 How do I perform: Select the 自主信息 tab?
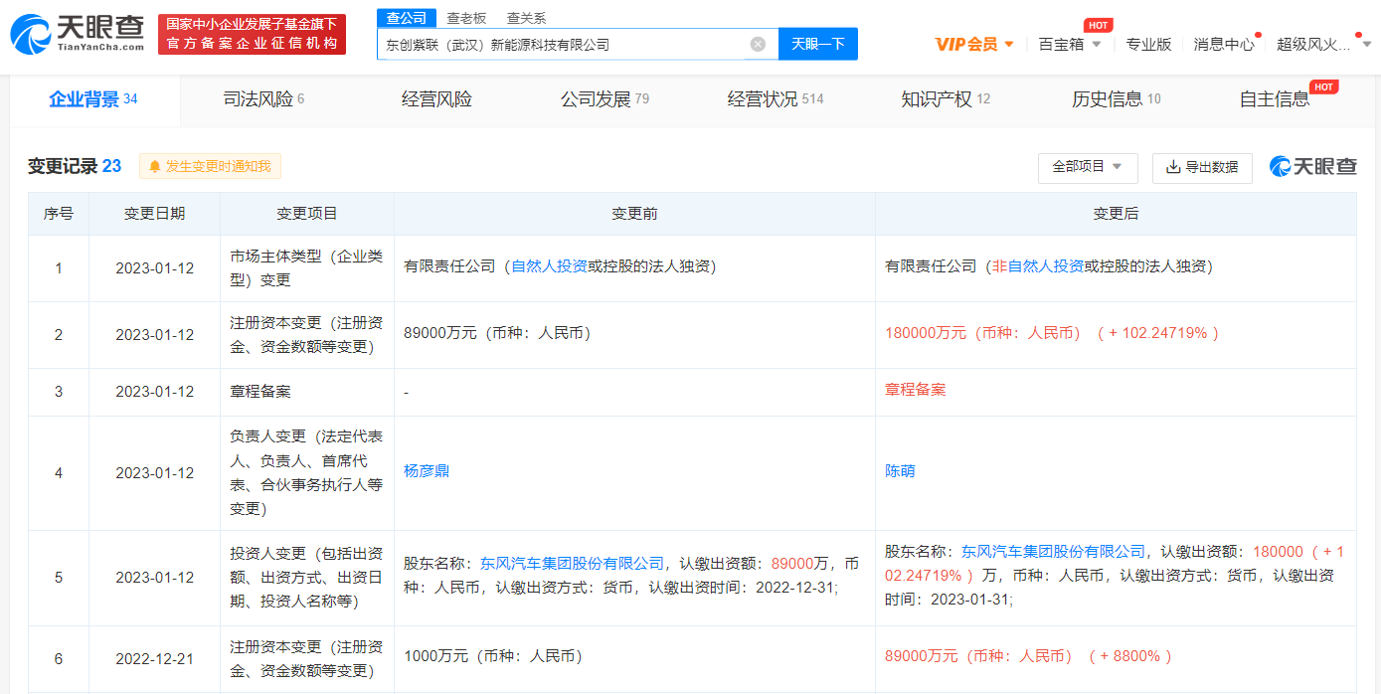[1275, 99]
